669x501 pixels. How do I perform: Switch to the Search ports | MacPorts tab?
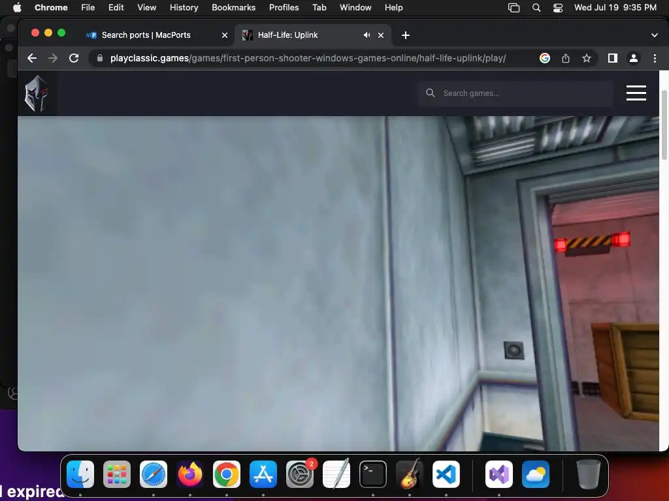(157, 35)
